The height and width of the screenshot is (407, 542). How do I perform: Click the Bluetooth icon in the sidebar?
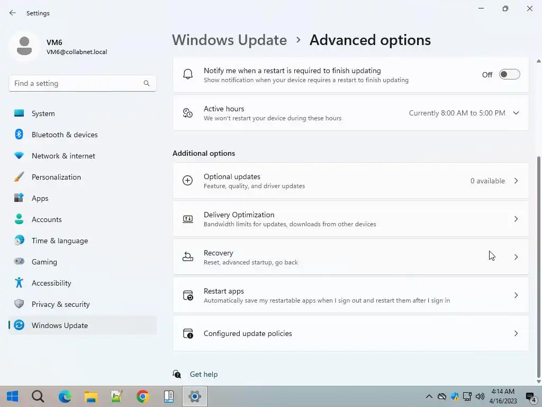[x=19, y=134]
